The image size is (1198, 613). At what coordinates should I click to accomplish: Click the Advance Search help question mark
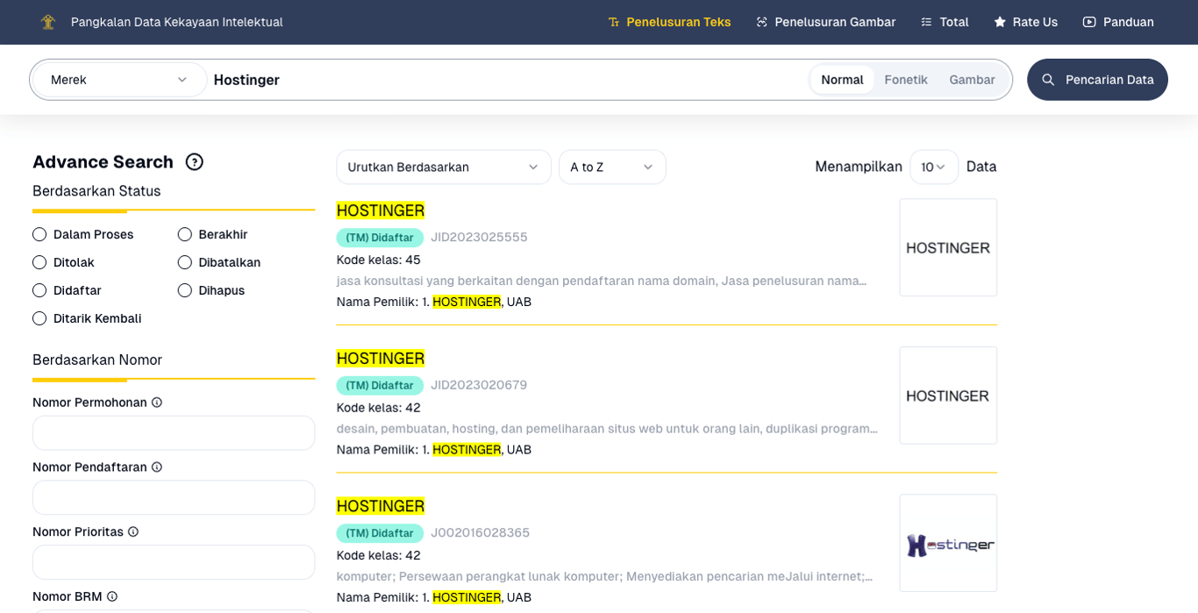tap(194, 161)
